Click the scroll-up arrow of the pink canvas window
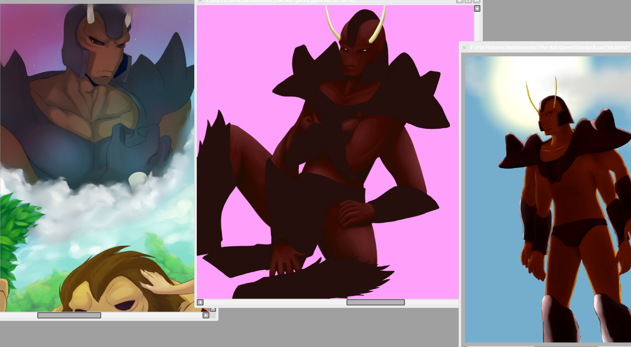Viewport: 631px width, 347px height. [477, 8]
